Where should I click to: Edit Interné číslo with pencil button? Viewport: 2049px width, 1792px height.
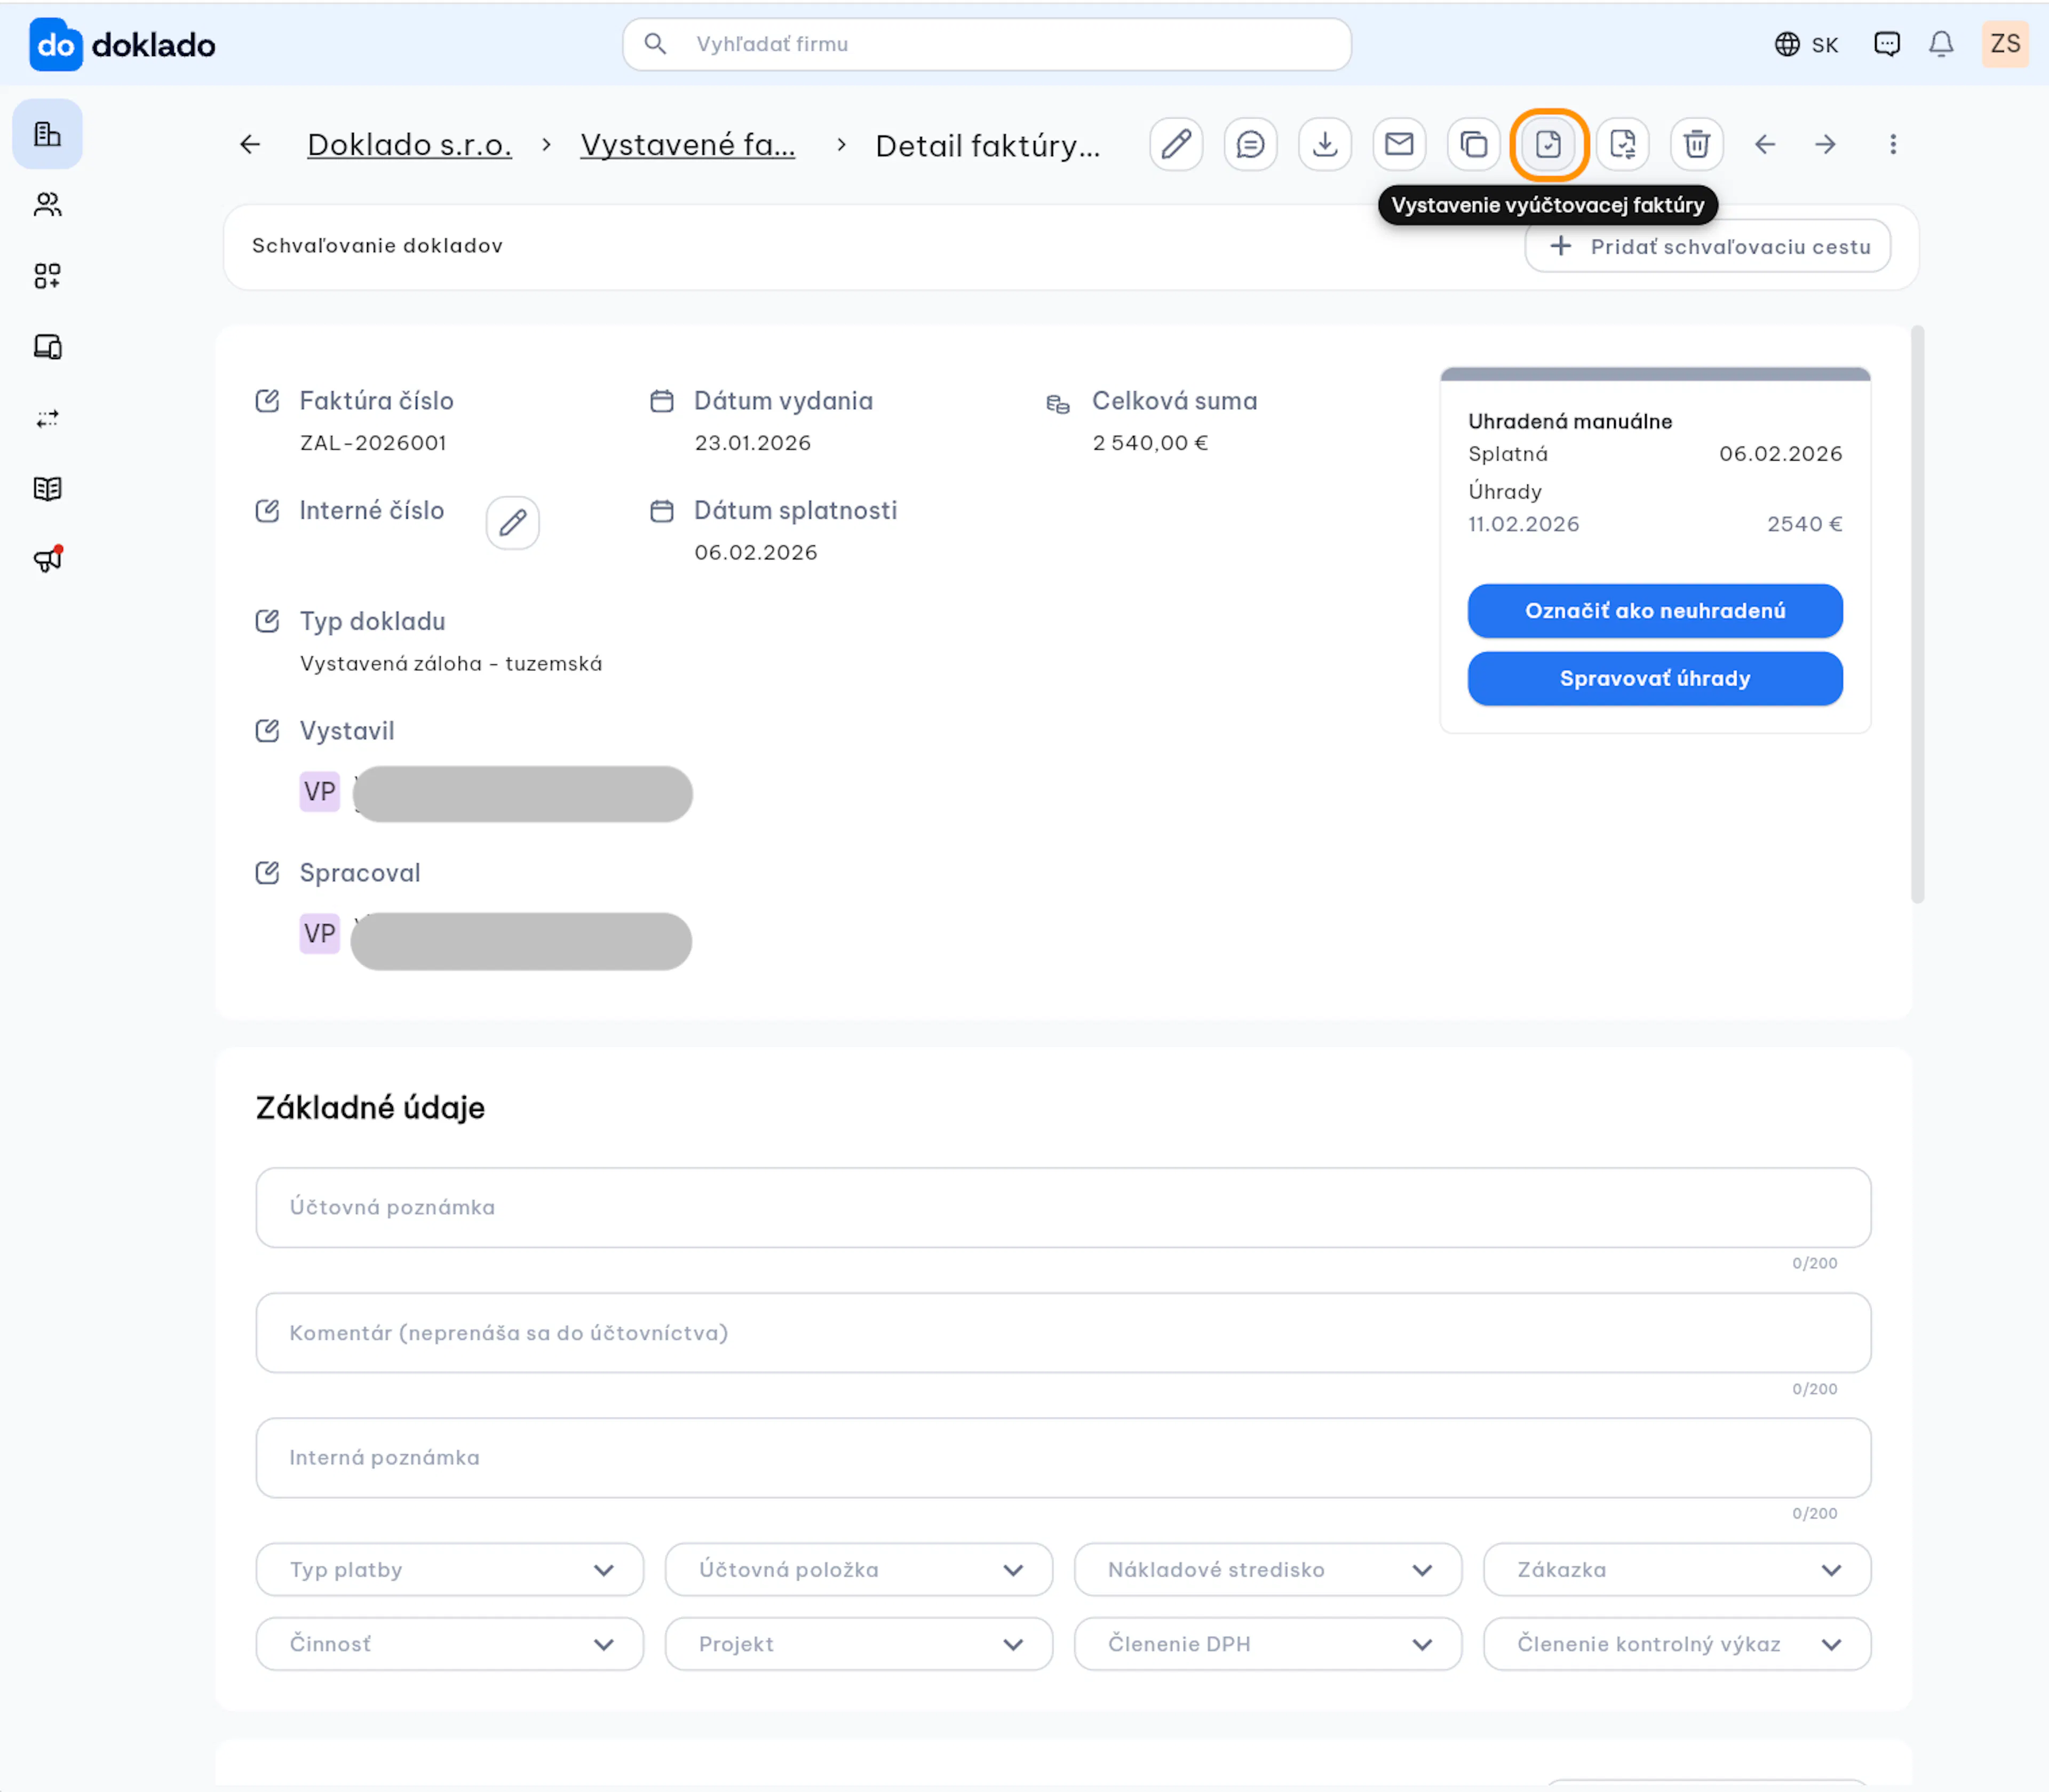[512, 522]
